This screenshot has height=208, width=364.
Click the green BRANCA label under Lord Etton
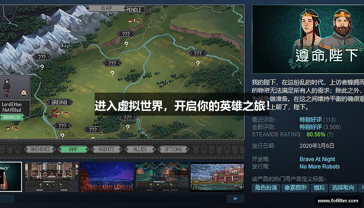tap(12, 117)
